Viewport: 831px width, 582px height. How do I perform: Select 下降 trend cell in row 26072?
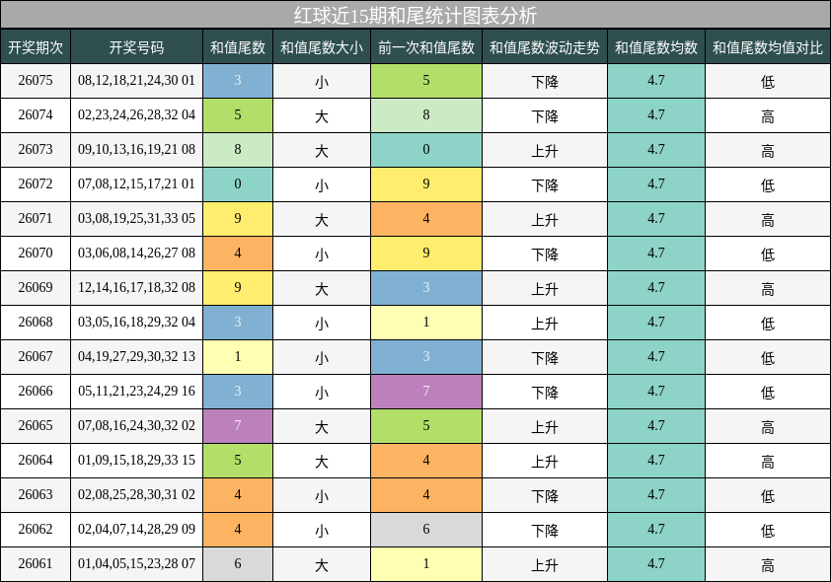pyautogui.click(x=545, y=183)
